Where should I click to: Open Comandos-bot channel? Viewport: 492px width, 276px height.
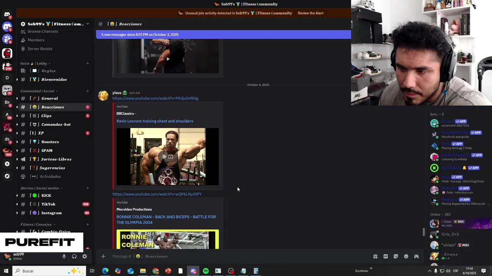click(55, 124)
